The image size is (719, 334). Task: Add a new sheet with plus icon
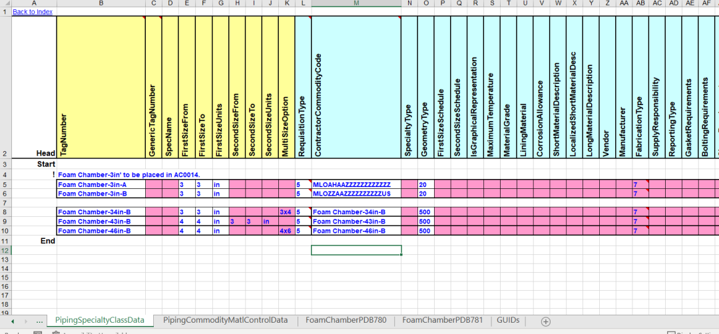546,321
